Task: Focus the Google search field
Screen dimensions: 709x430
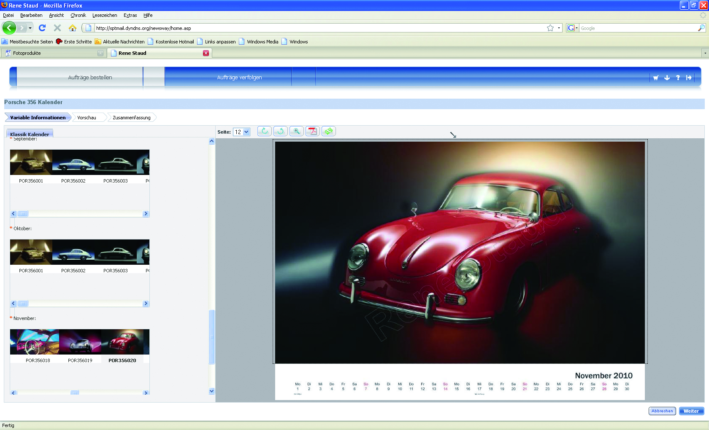Action: tap(639, 28)
